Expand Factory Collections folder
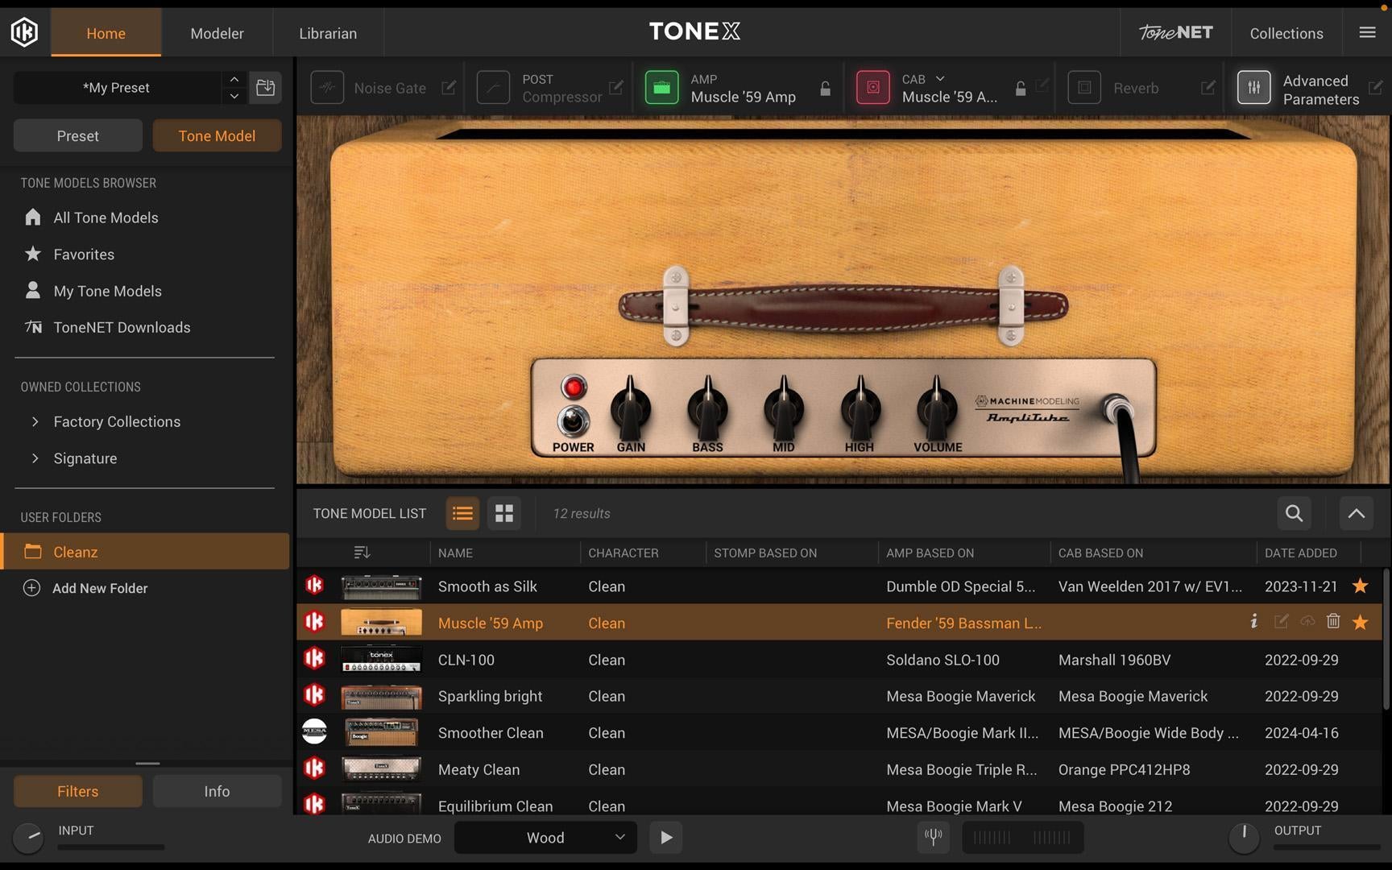Screen dimensions: 1392x870 [x=35, y=421]
